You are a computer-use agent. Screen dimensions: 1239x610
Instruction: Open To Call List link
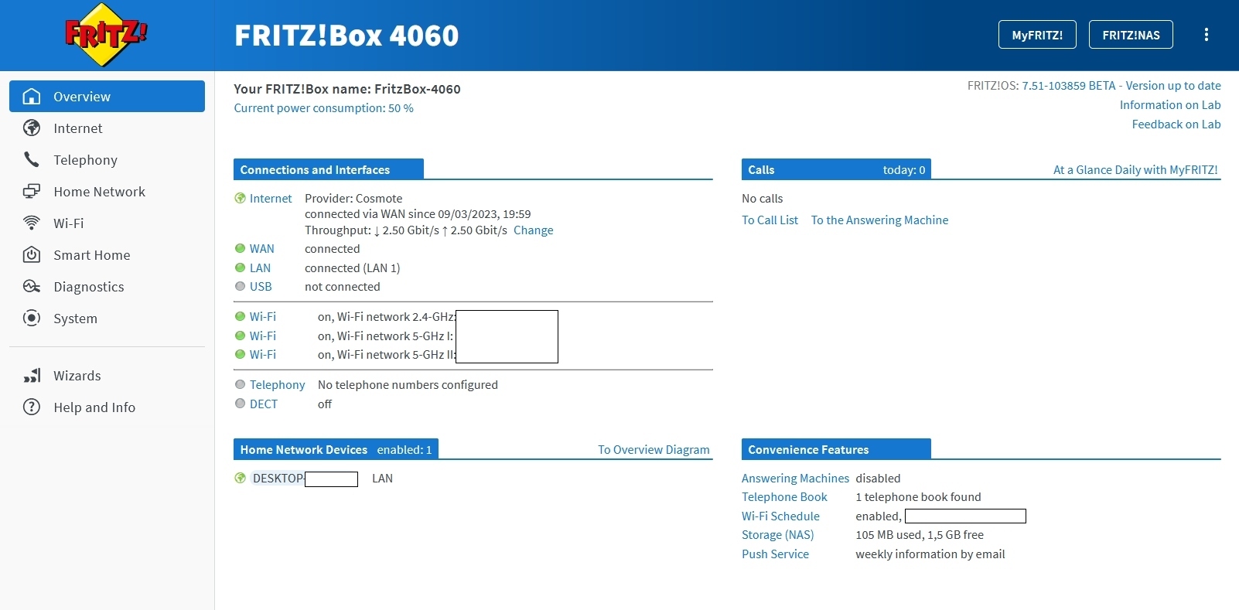coord(770,220)
